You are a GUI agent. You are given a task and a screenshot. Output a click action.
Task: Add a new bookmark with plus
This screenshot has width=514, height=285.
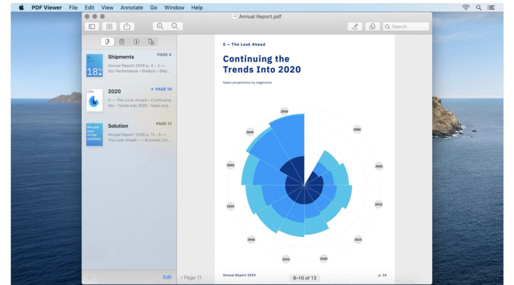coord(89,277)
